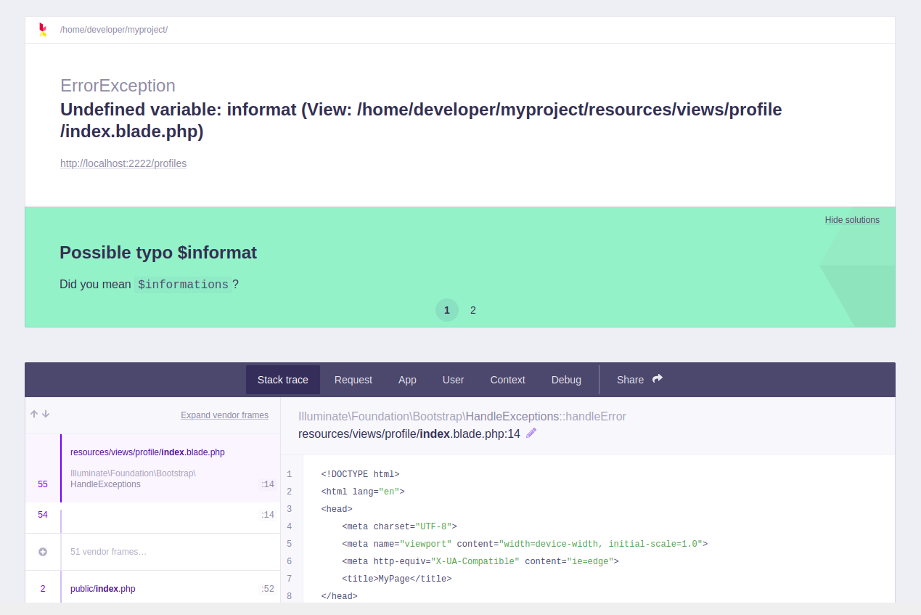This screenshot has height=615, width=921.
Task: Go to solution page 2
Action: (x=473, y=310)
